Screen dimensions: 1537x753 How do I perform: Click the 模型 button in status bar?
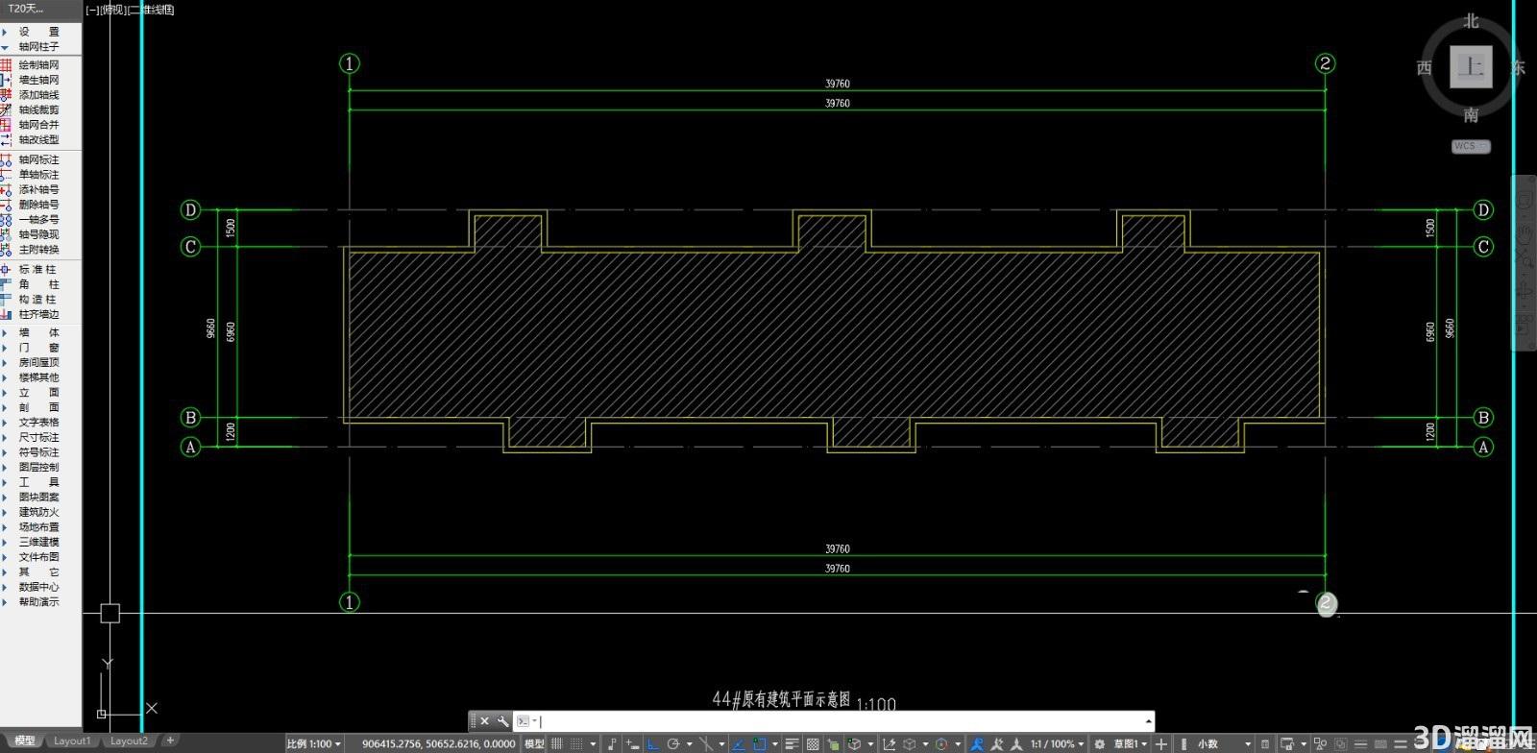pos(534,743)
